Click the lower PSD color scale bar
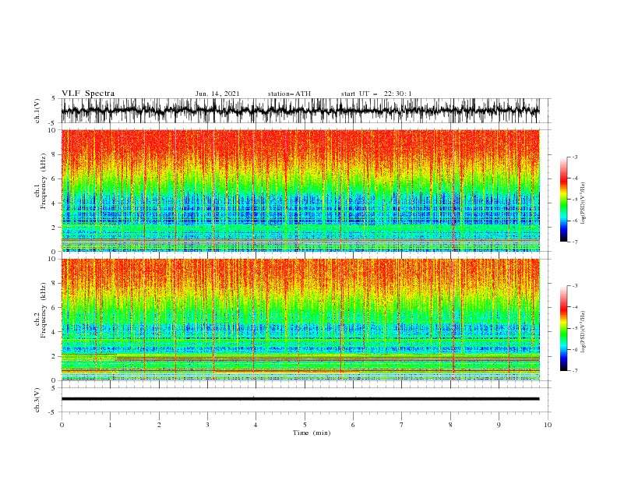Image resolution: width=617 pixels, height=477 pixels. click(x=563, y=328)
